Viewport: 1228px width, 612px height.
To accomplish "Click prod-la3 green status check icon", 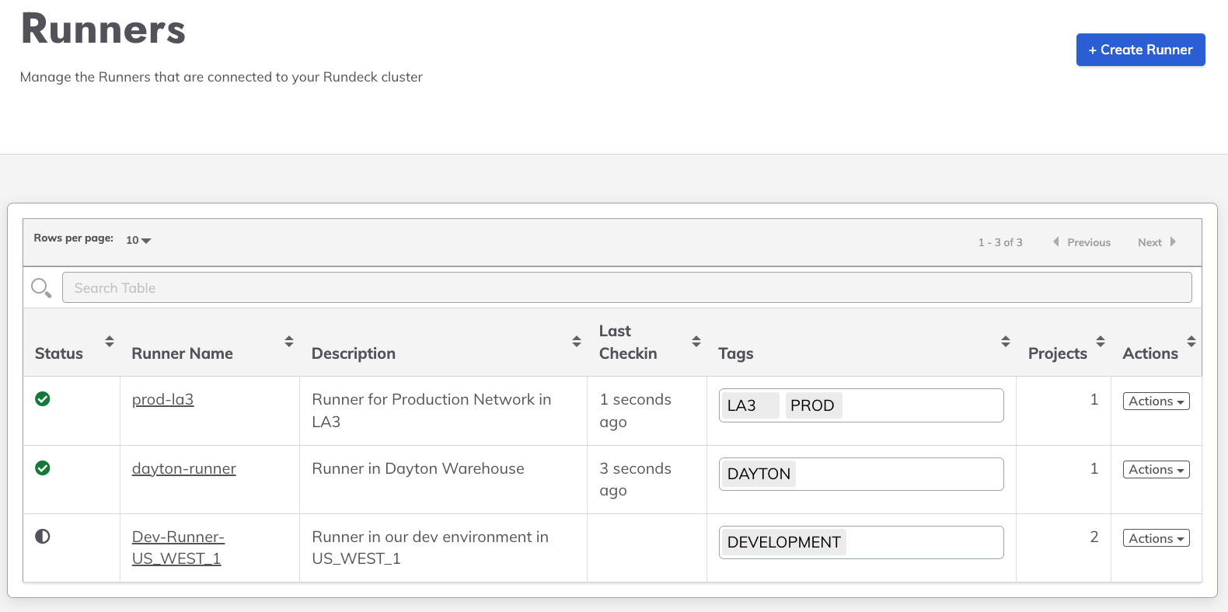I will (x=43, y=399).
